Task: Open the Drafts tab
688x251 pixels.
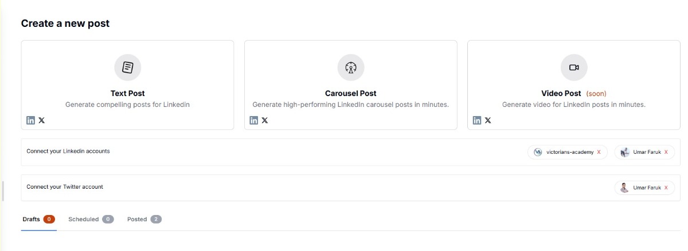Action: (32, 219)
